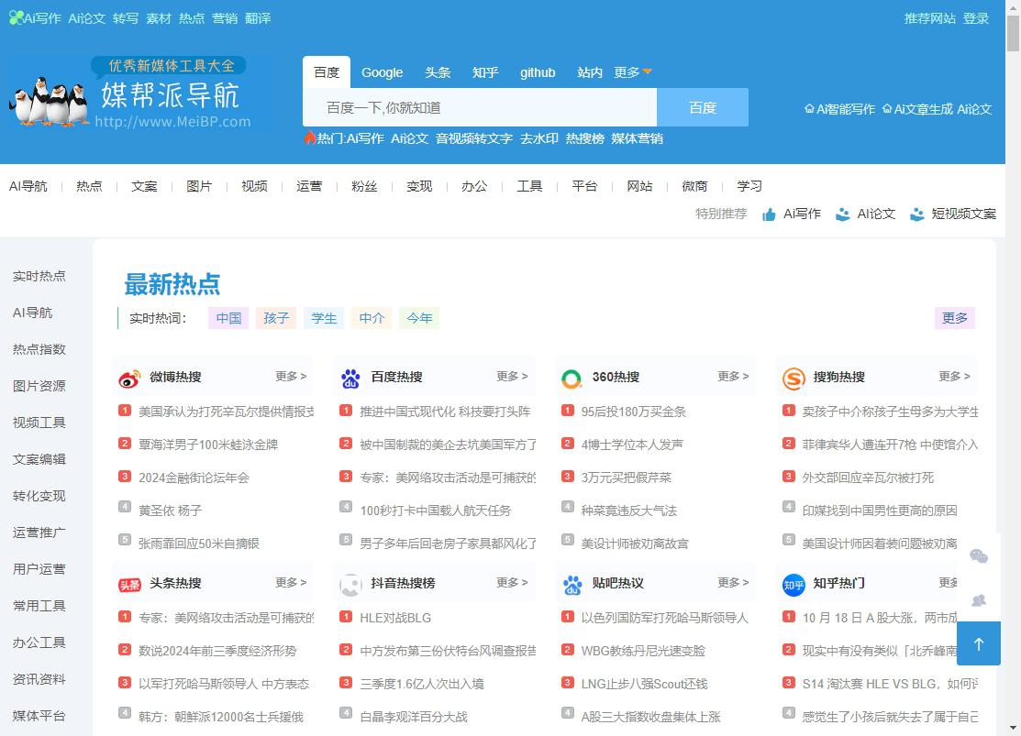Click the icon beside 短视频文案
Screen dimensions: 1021x736
click(x=916, y=214)
